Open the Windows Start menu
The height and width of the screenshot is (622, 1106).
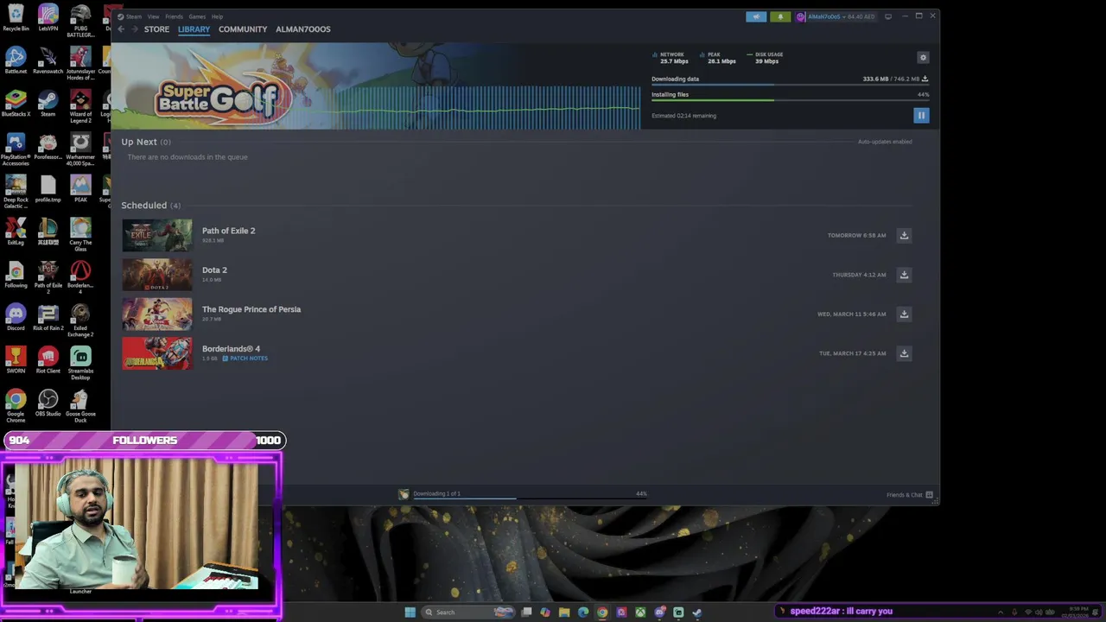[x=410, y=612]
